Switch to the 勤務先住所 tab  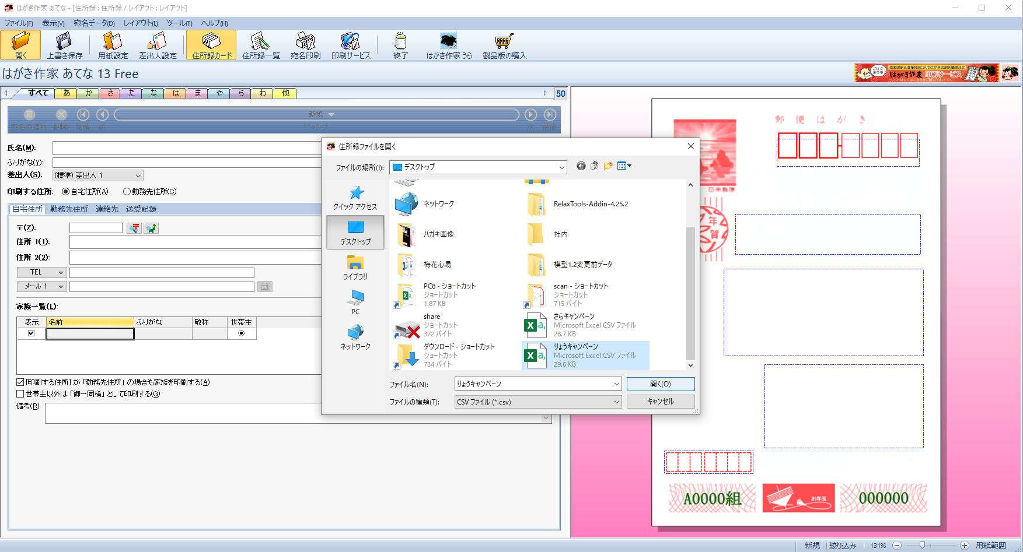coord(69,209)
